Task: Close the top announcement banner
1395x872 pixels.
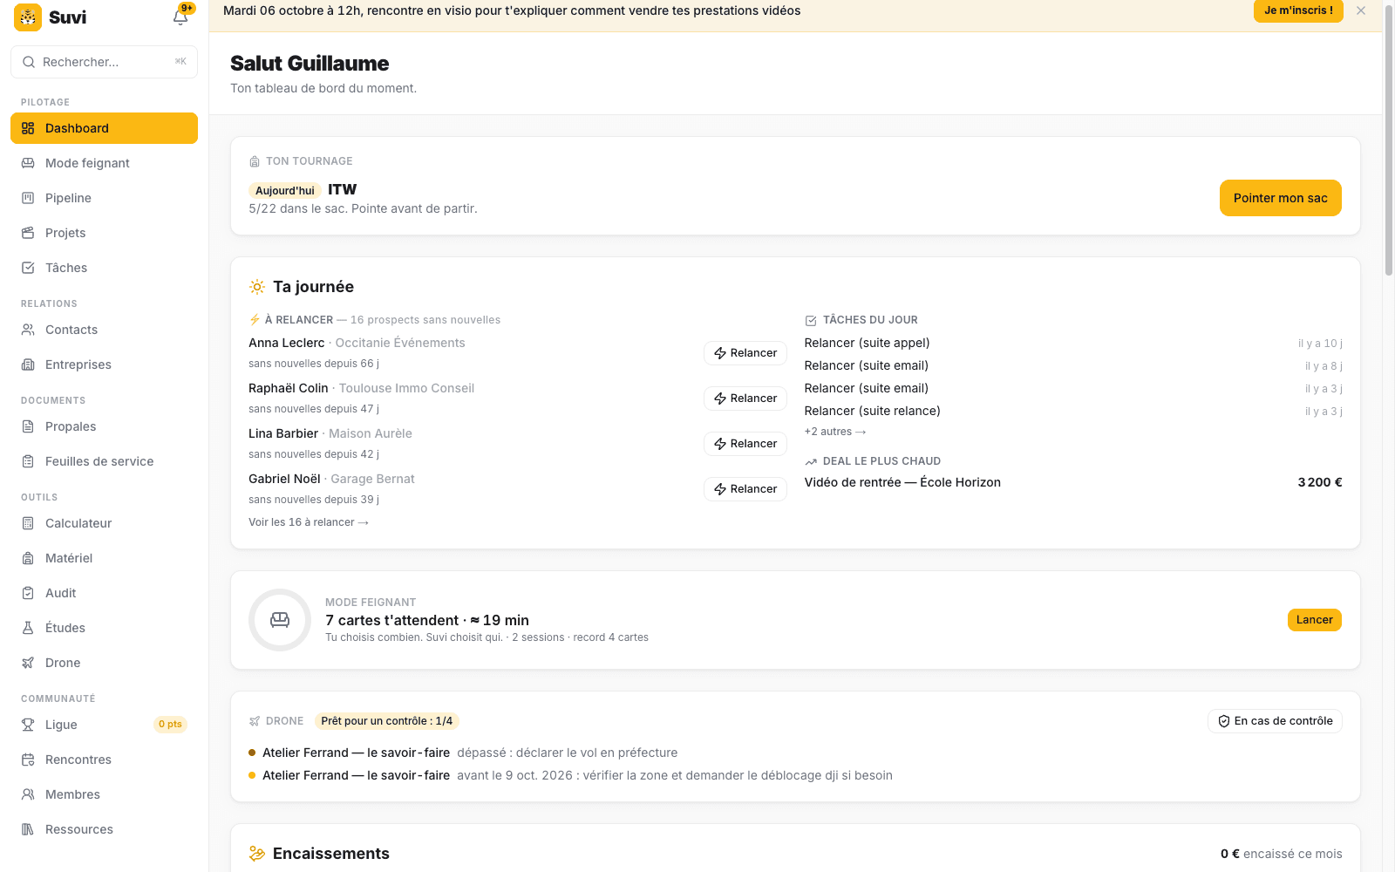Action: click(1361, 10)
